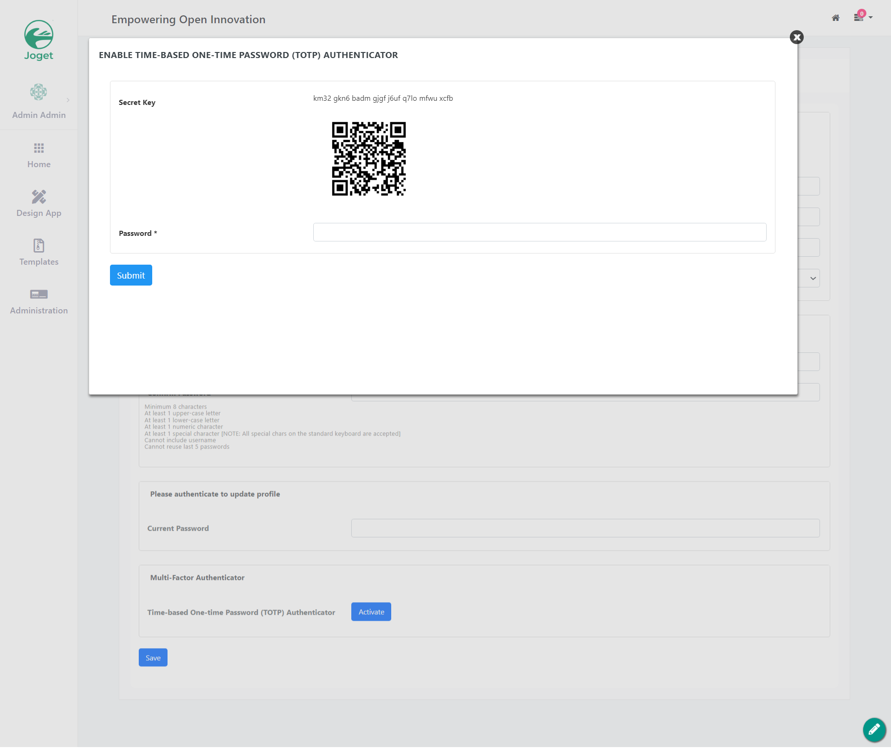Open the inbox notifications icon

click(859, 18)
